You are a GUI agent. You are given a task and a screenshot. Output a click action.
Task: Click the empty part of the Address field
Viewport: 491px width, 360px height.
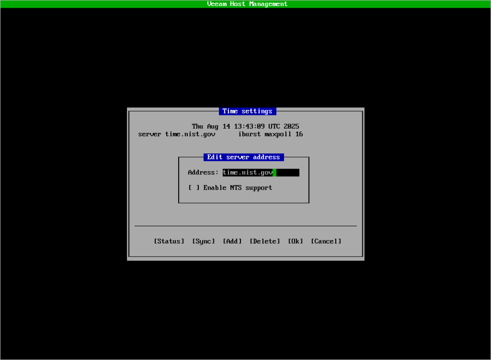point(288,173)
